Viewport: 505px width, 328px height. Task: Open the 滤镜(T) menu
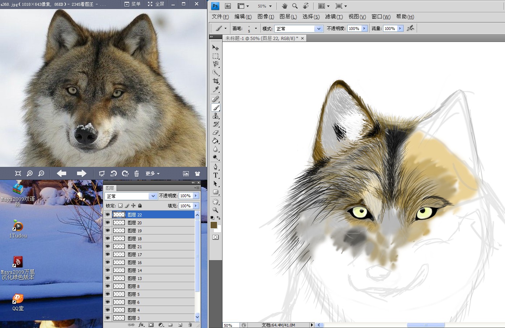coord(334,17)
